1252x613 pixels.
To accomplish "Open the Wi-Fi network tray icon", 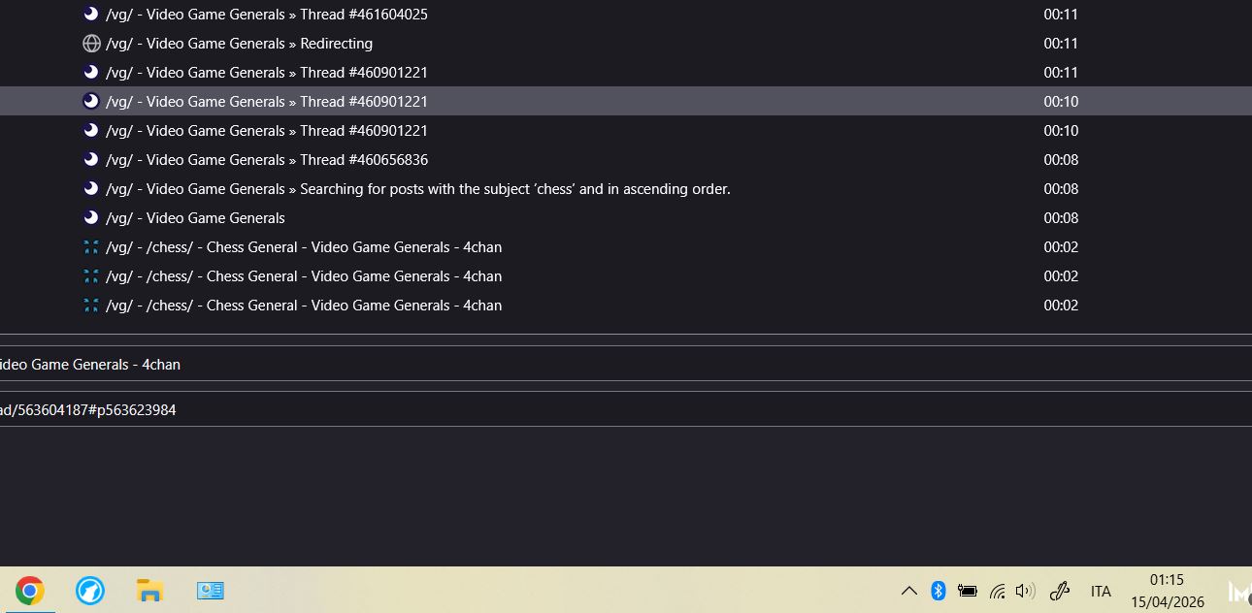I will click(997, 591).
